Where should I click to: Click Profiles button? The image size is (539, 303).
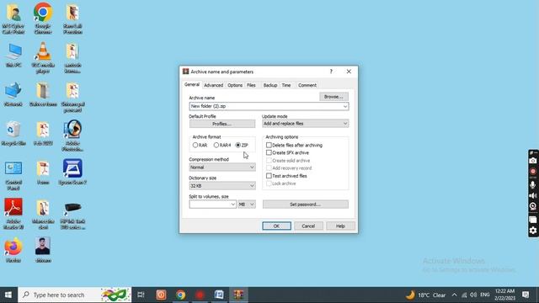pyautogui.click(x=222, y=124)
